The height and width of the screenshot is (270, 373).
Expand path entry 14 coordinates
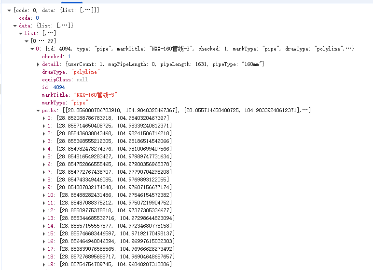44,226
